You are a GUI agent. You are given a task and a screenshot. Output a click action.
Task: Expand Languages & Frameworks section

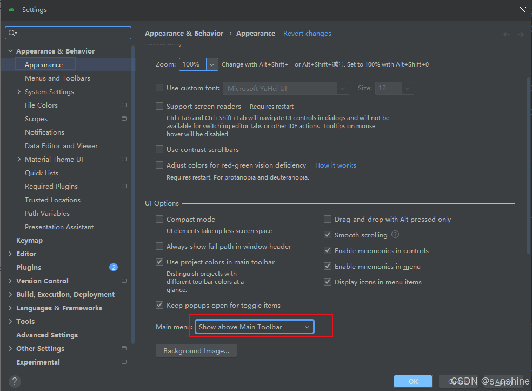(x=10, y=308)
